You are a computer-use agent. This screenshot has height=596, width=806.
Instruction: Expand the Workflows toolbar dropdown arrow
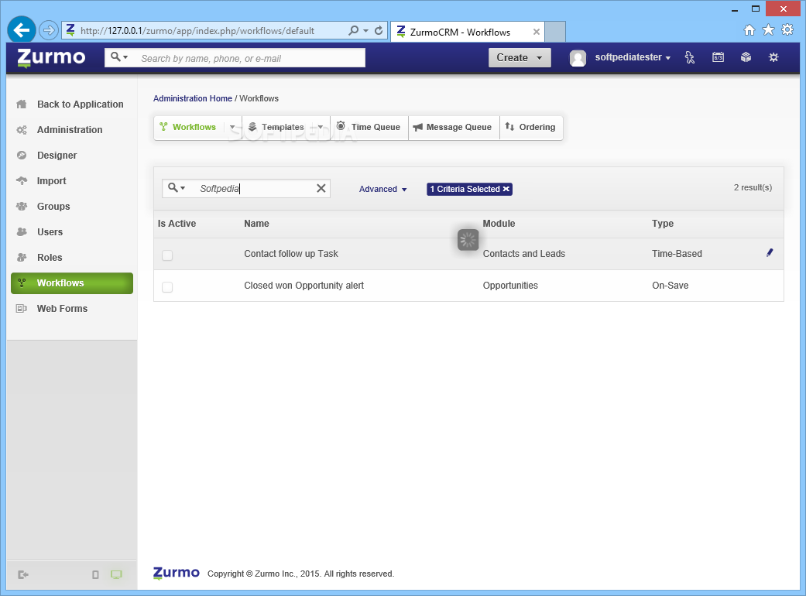[x=232, y=127]
